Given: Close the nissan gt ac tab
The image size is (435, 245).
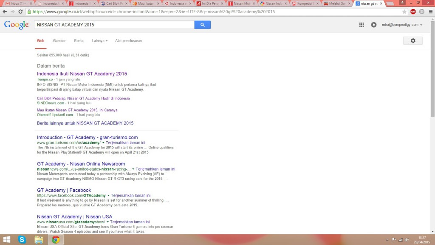Looking at the screenshot, I should pyautogui.click(x=381, y=3).
